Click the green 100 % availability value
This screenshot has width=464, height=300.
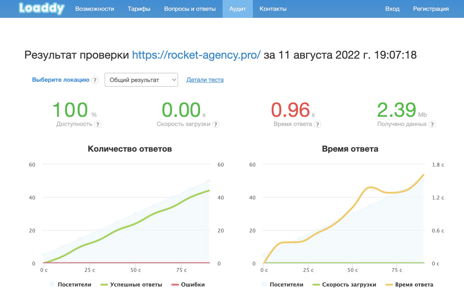click(74, 110)
